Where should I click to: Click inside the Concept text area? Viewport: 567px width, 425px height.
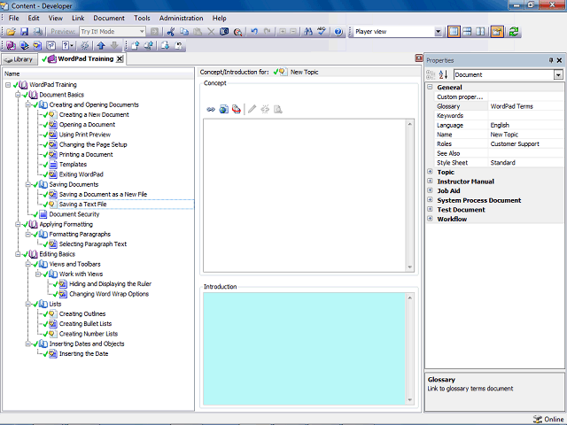point(305,195)
